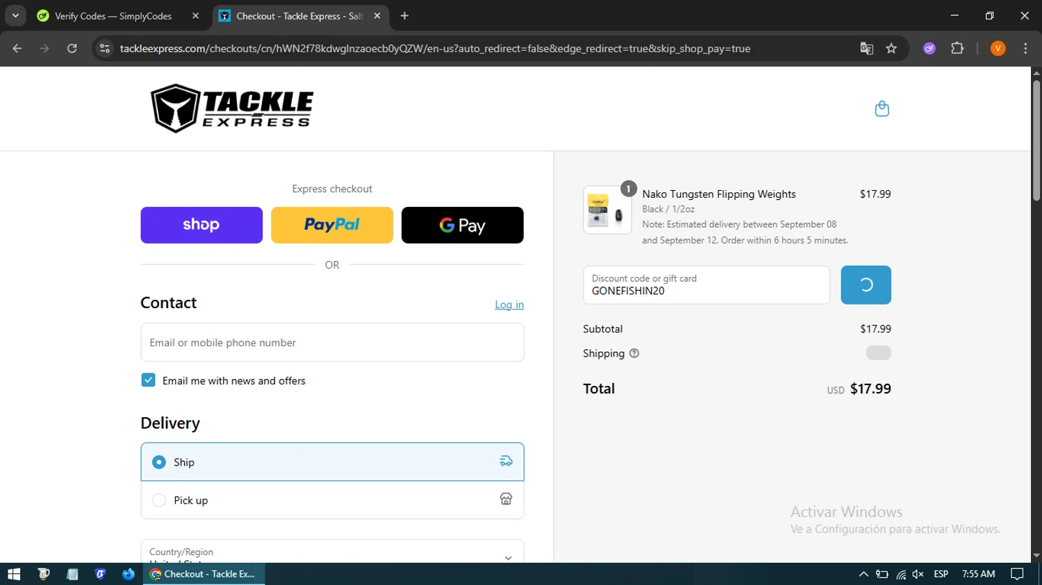1042x585 pixels.
Task: Click the Tackle Express logo
Action: 232,108
